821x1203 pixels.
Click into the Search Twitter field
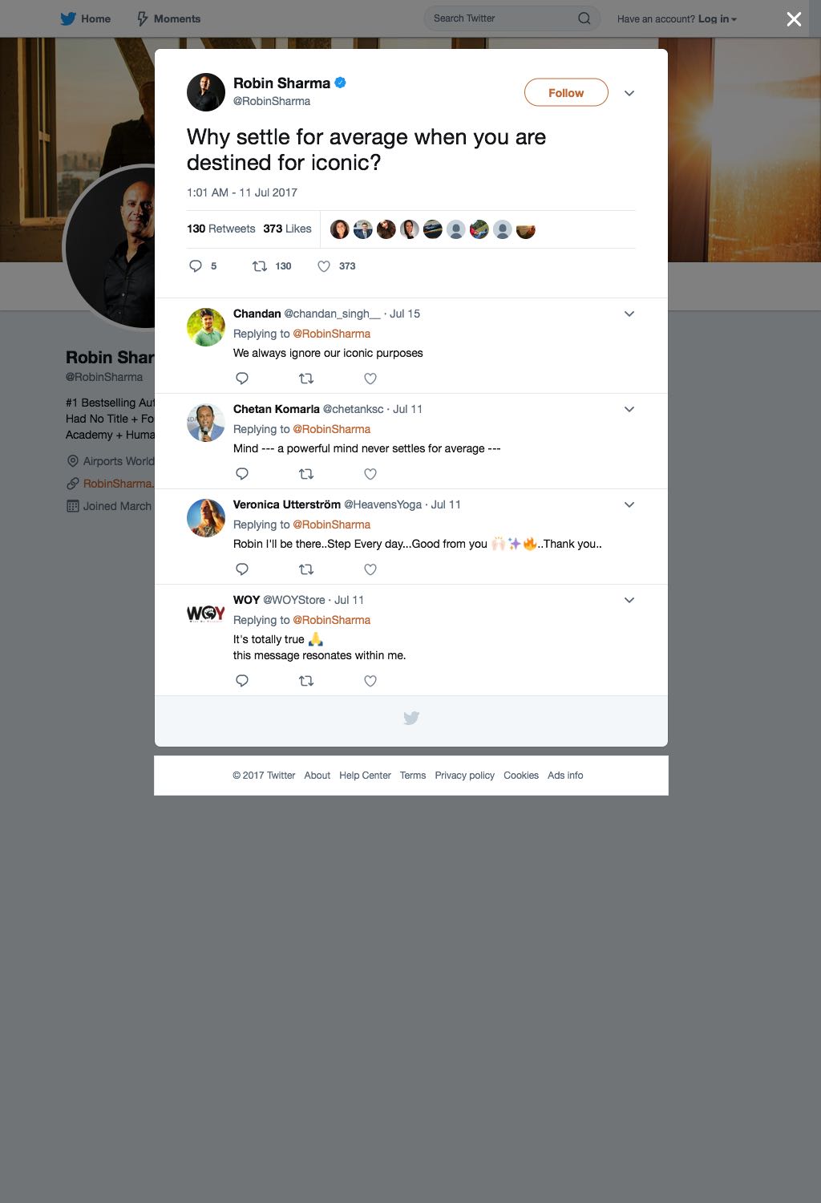[x=503, y=18]
